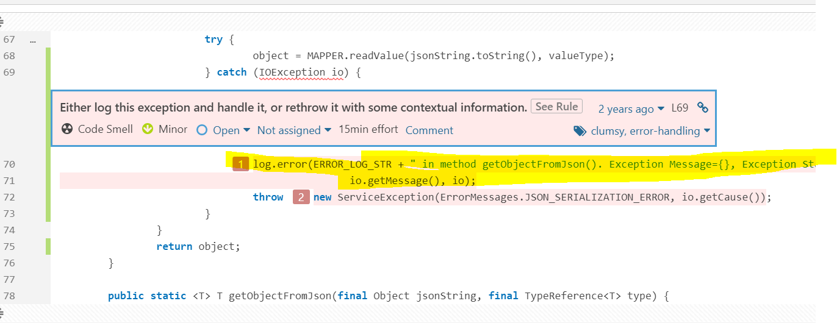Select flow location marker 2 on line 72
This screenshot has height=323, width=837.
pyautogui.click(x=301, y=197)
